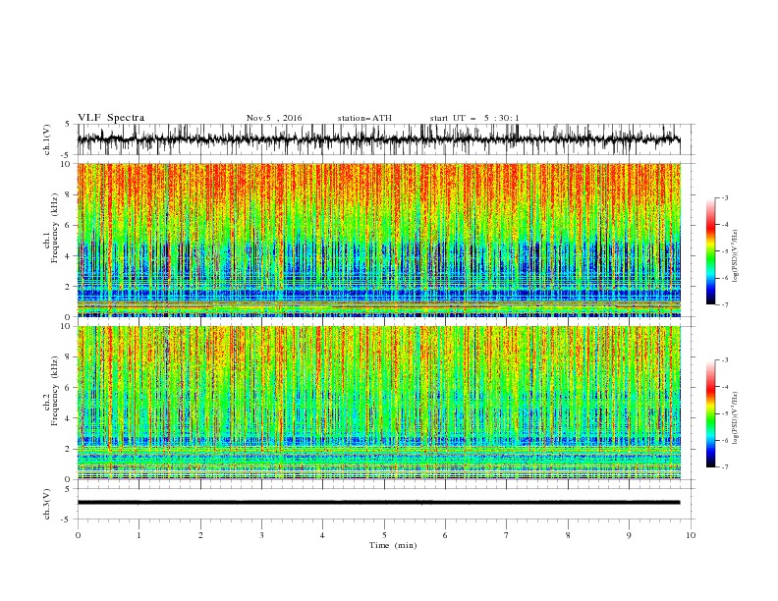The width and height of the screenshot is (778, 601).
Task: Click the "Time (min)" axis title
Action: [x=393, y=545]
